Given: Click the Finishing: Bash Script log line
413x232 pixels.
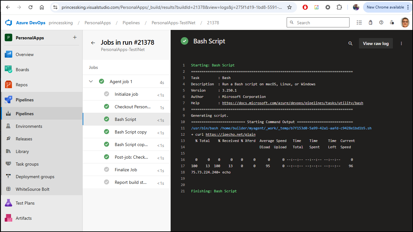Looking at the screenshot, I should tap(214, 191).
